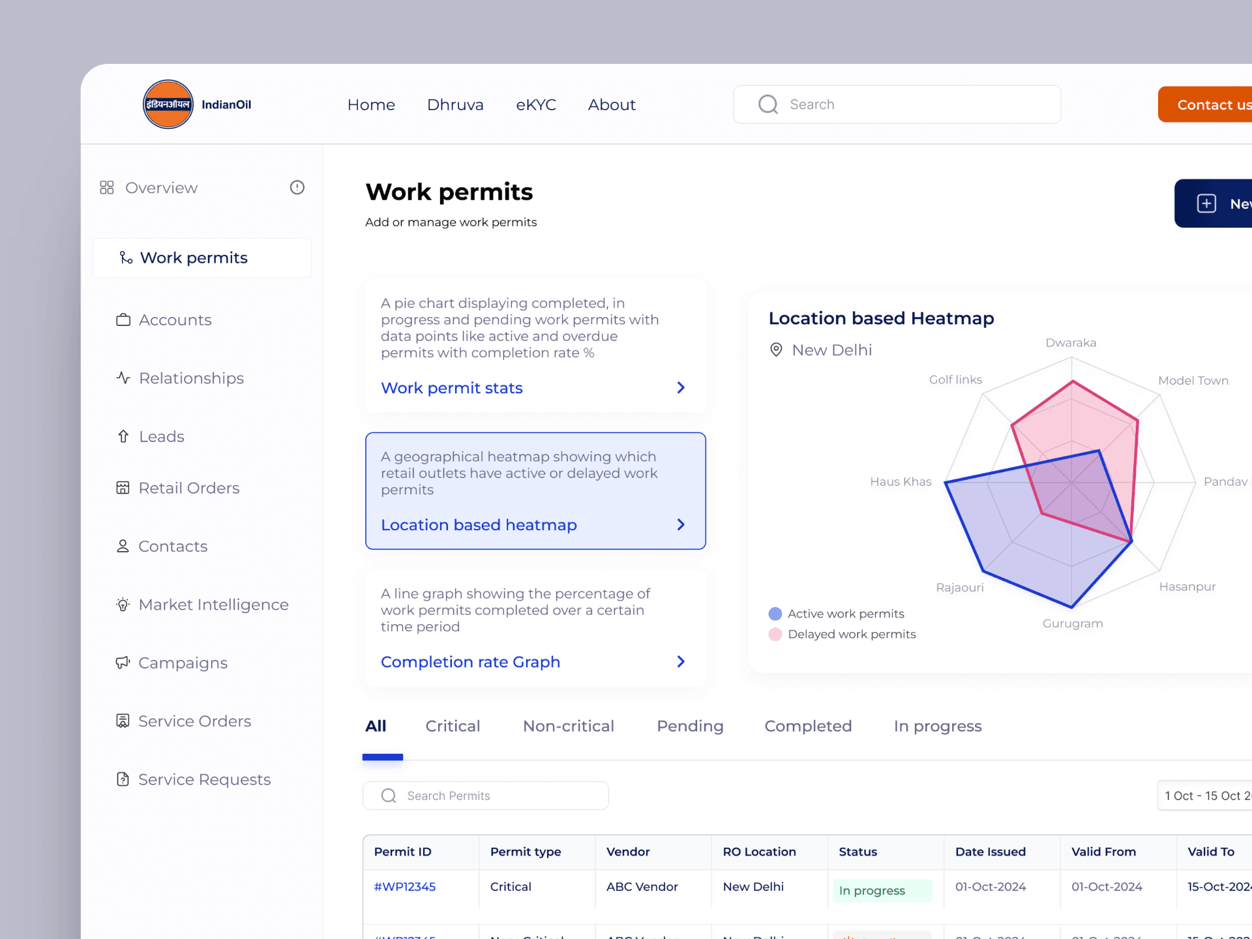
Task: Click the Leads upward arrow icon
Action: [123, 436]
